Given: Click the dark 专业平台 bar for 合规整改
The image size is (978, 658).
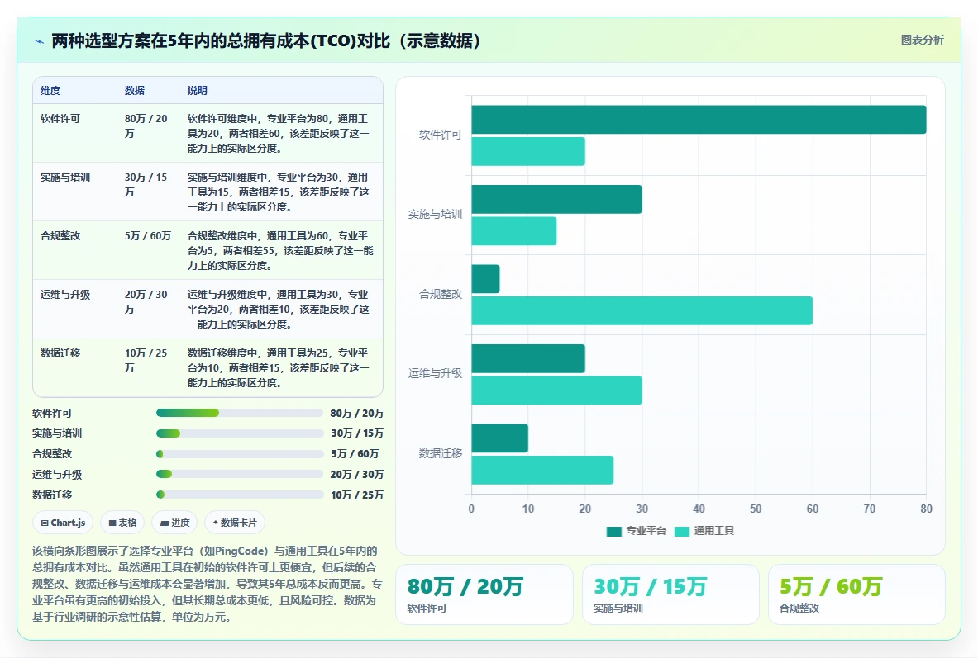Looking at the screenshot, I should point(485,279).
